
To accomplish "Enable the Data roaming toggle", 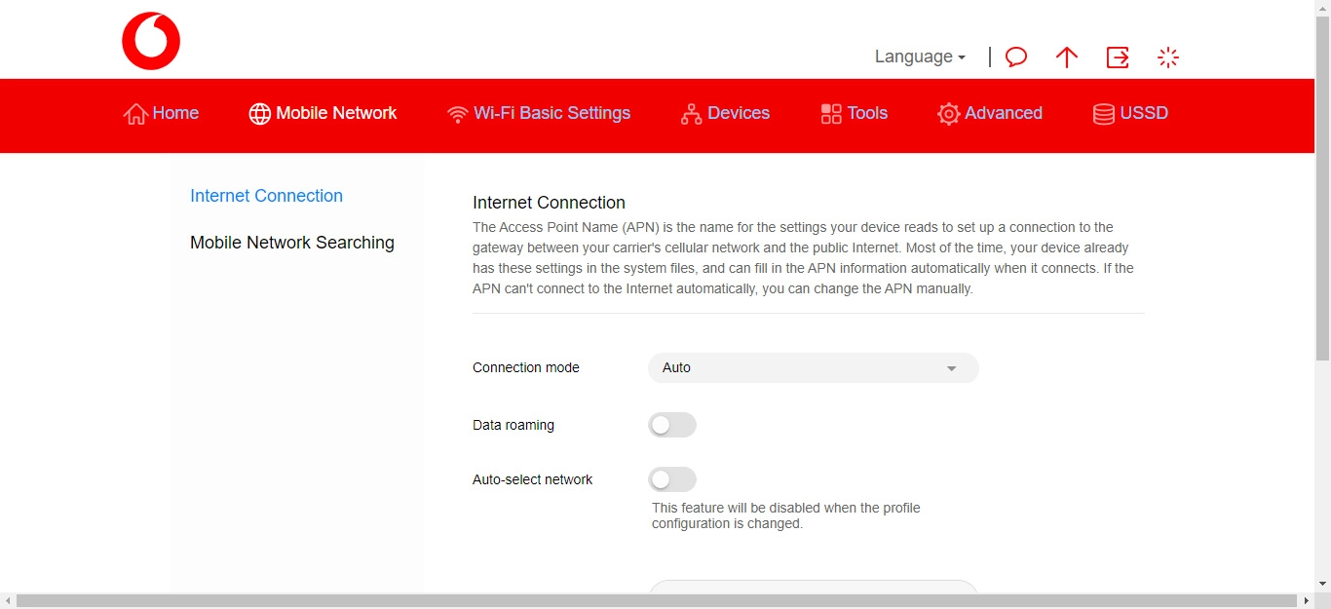I will [671, 425].
